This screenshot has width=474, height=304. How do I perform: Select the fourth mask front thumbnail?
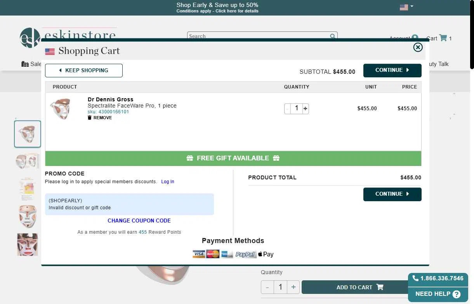pos(28,216)
